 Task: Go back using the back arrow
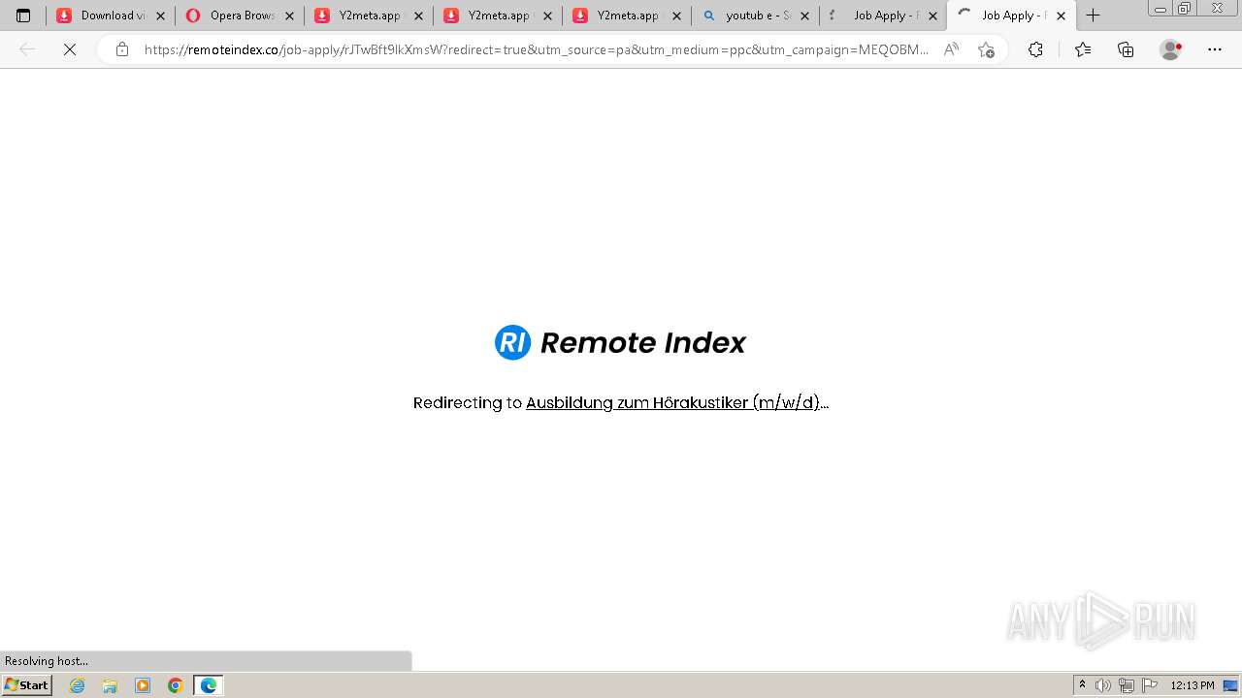pos(27,49)
